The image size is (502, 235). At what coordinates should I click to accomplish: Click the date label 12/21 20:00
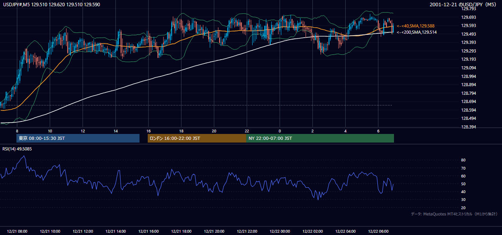pos(214,231)
